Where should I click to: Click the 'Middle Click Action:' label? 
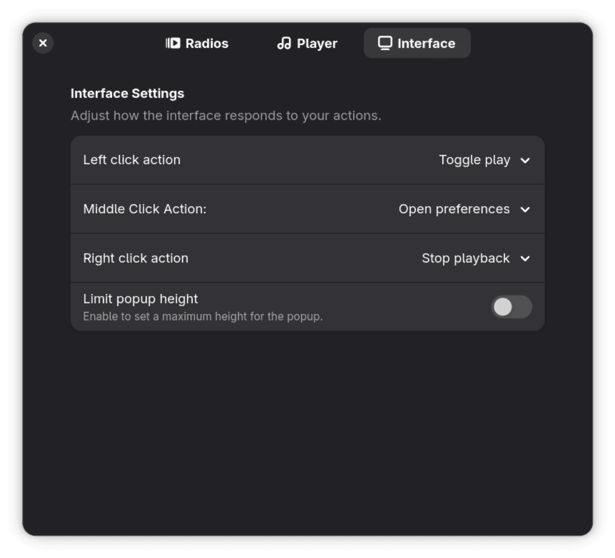145,209
